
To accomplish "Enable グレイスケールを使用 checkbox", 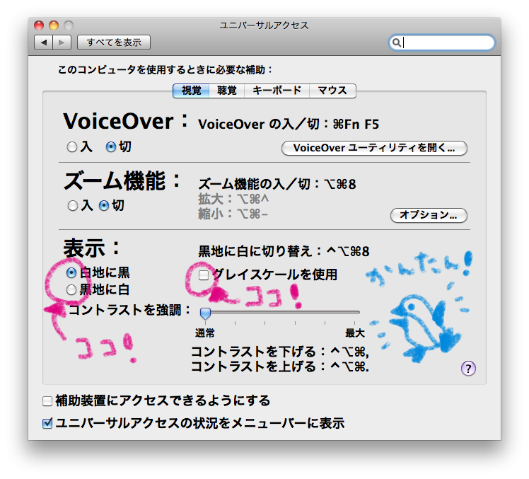I will click(x=204, y=275).
